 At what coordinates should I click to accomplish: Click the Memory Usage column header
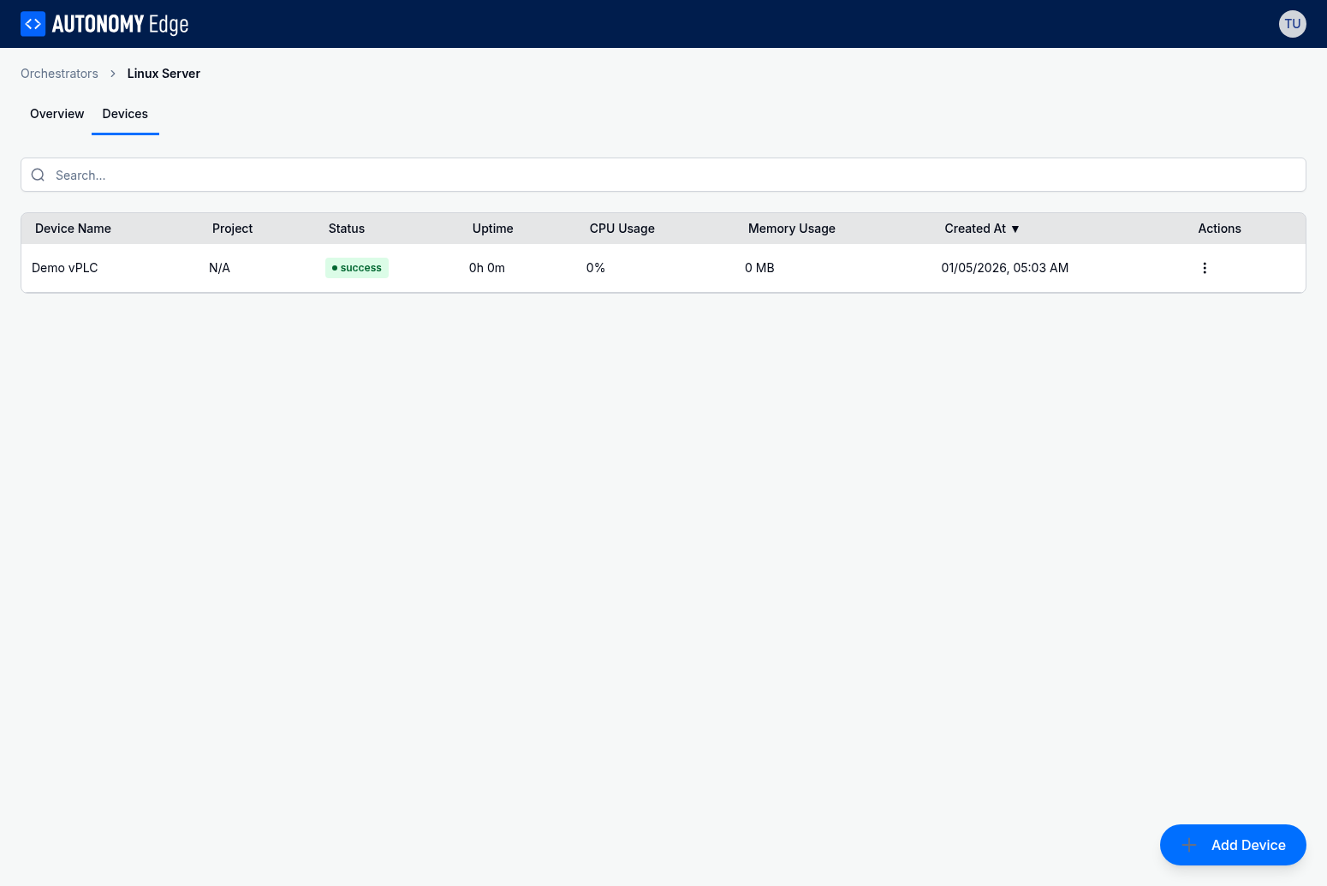(792, 229)
